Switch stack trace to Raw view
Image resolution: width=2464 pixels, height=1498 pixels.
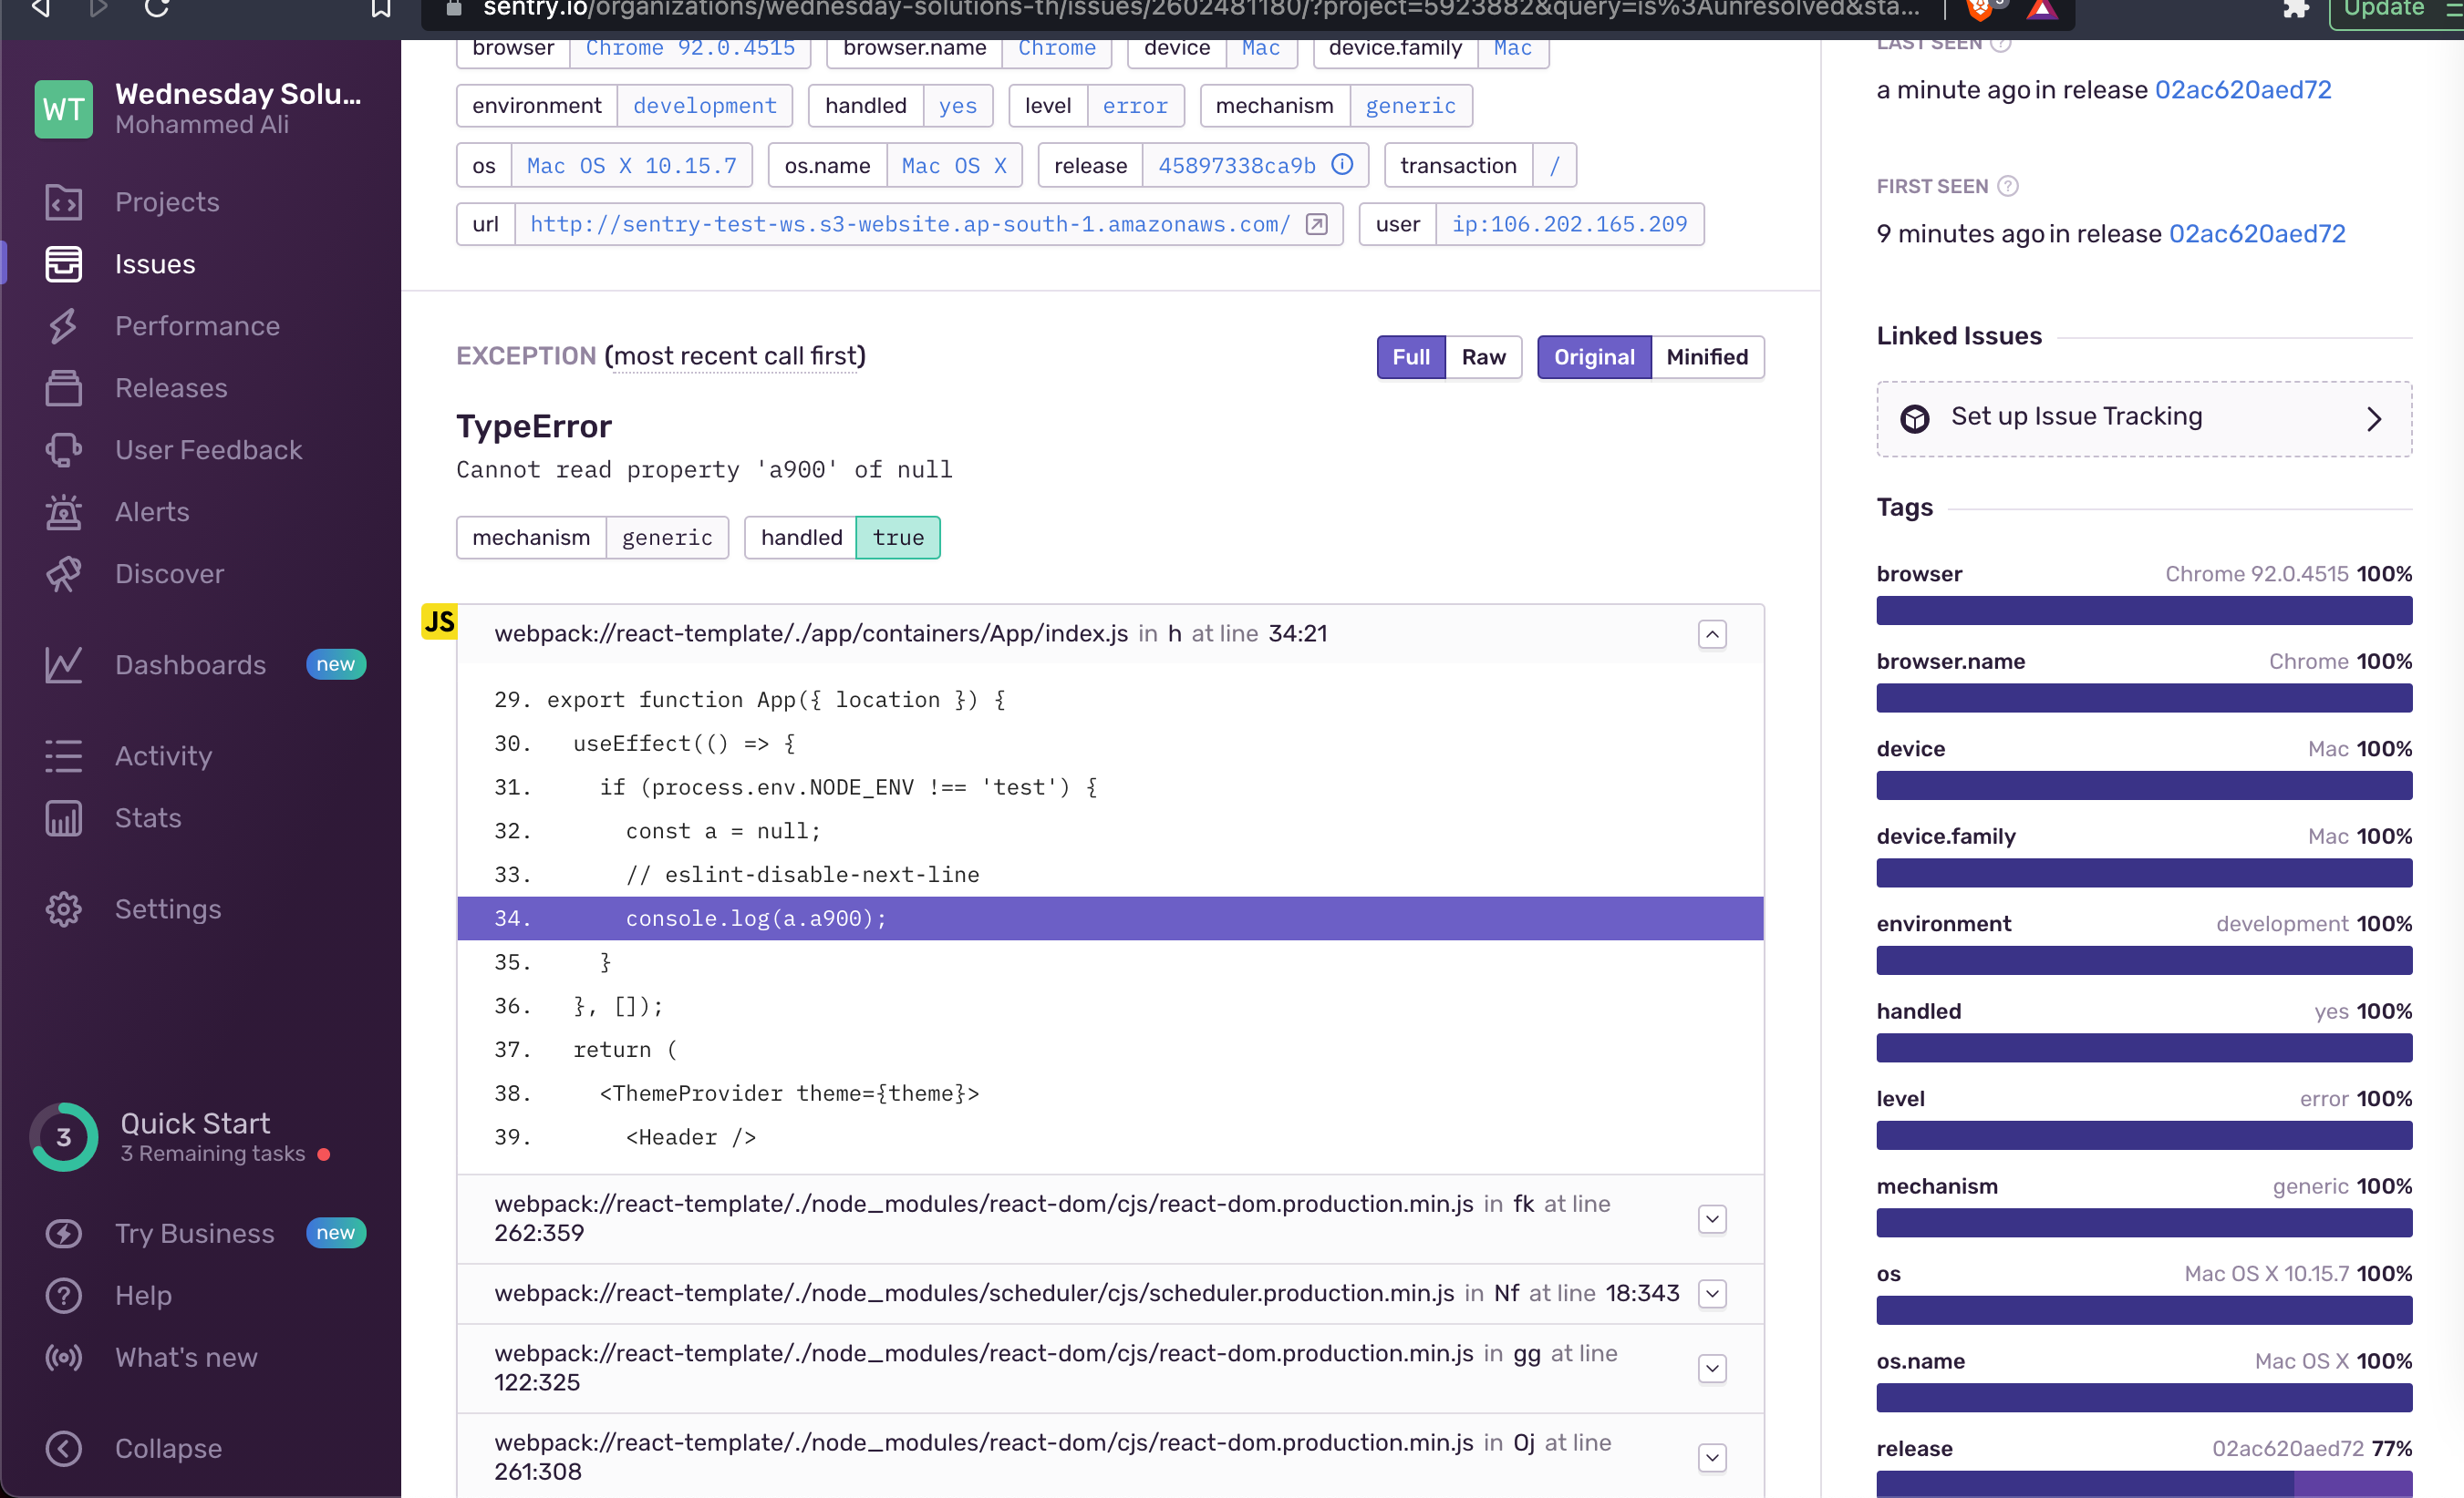[x=1483, y=357]
